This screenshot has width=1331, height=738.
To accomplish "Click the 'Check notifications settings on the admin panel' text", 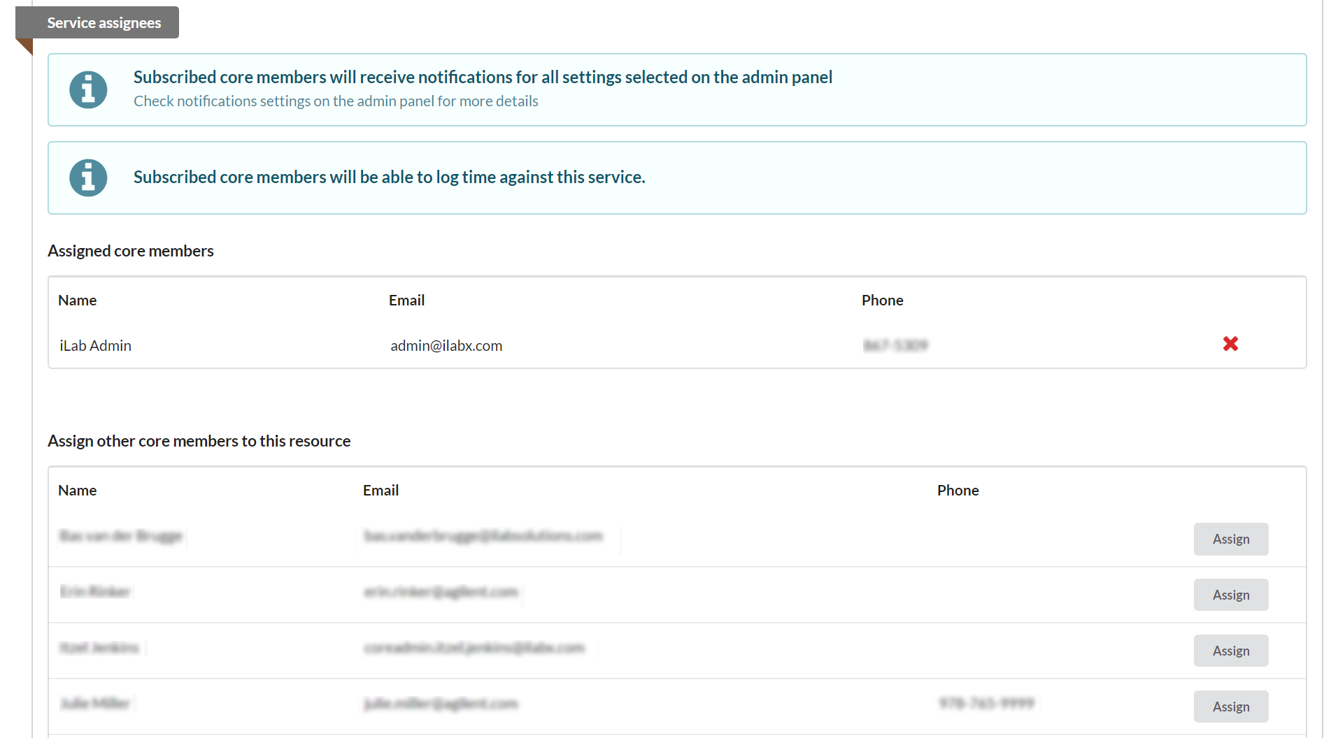I will click(336, 101).
